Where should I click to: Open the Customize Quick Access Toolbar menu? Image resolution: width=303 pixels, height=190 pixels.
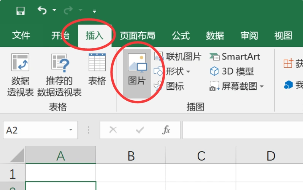click(x=94, y=11)
